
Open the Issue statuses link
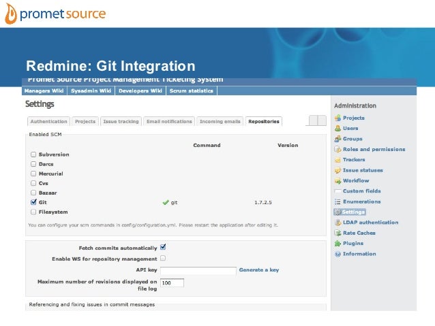point(363,170)
